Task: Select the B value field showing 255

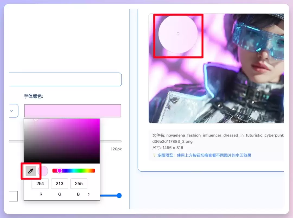Action: tap(79, 184)
